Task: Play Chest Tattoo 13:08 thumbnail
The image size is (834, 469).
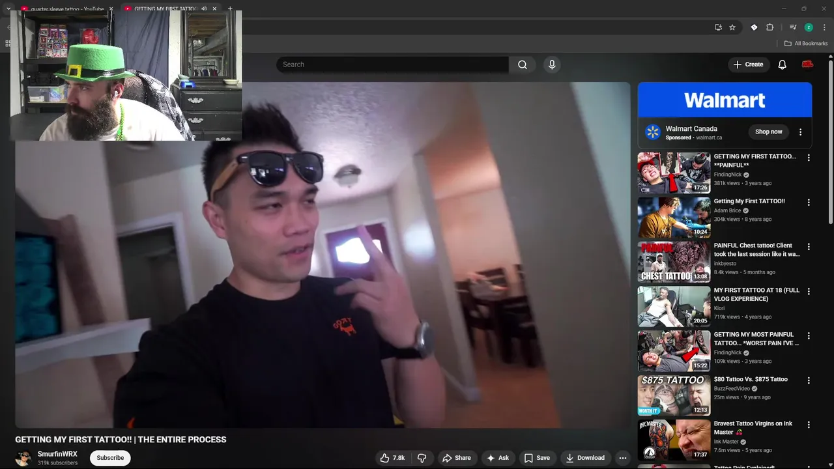Action: [x=674, y=262]
